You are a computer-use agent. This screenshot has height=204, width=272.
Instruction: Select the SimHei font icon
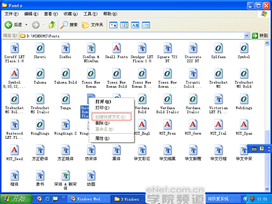65,48
